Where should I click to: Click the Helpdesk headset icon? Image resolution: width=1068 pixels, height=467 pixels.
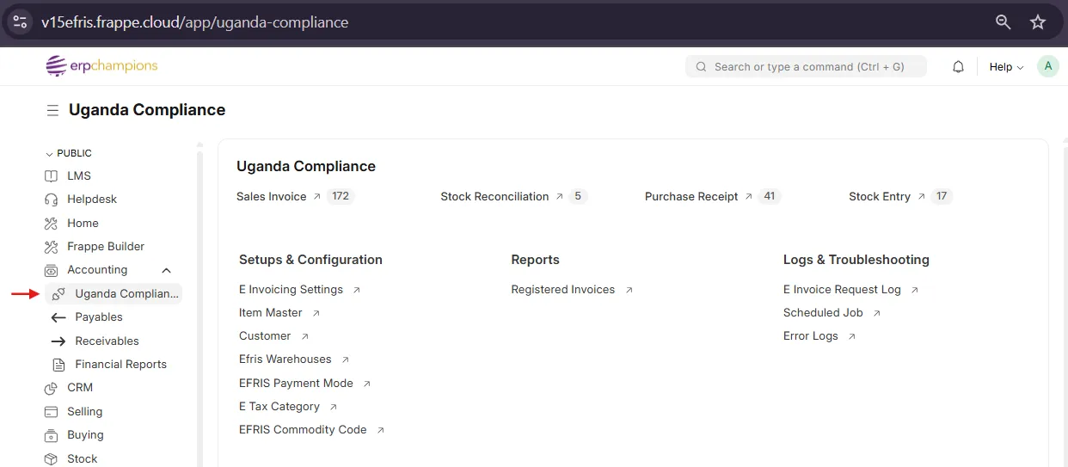pos(51,200)
